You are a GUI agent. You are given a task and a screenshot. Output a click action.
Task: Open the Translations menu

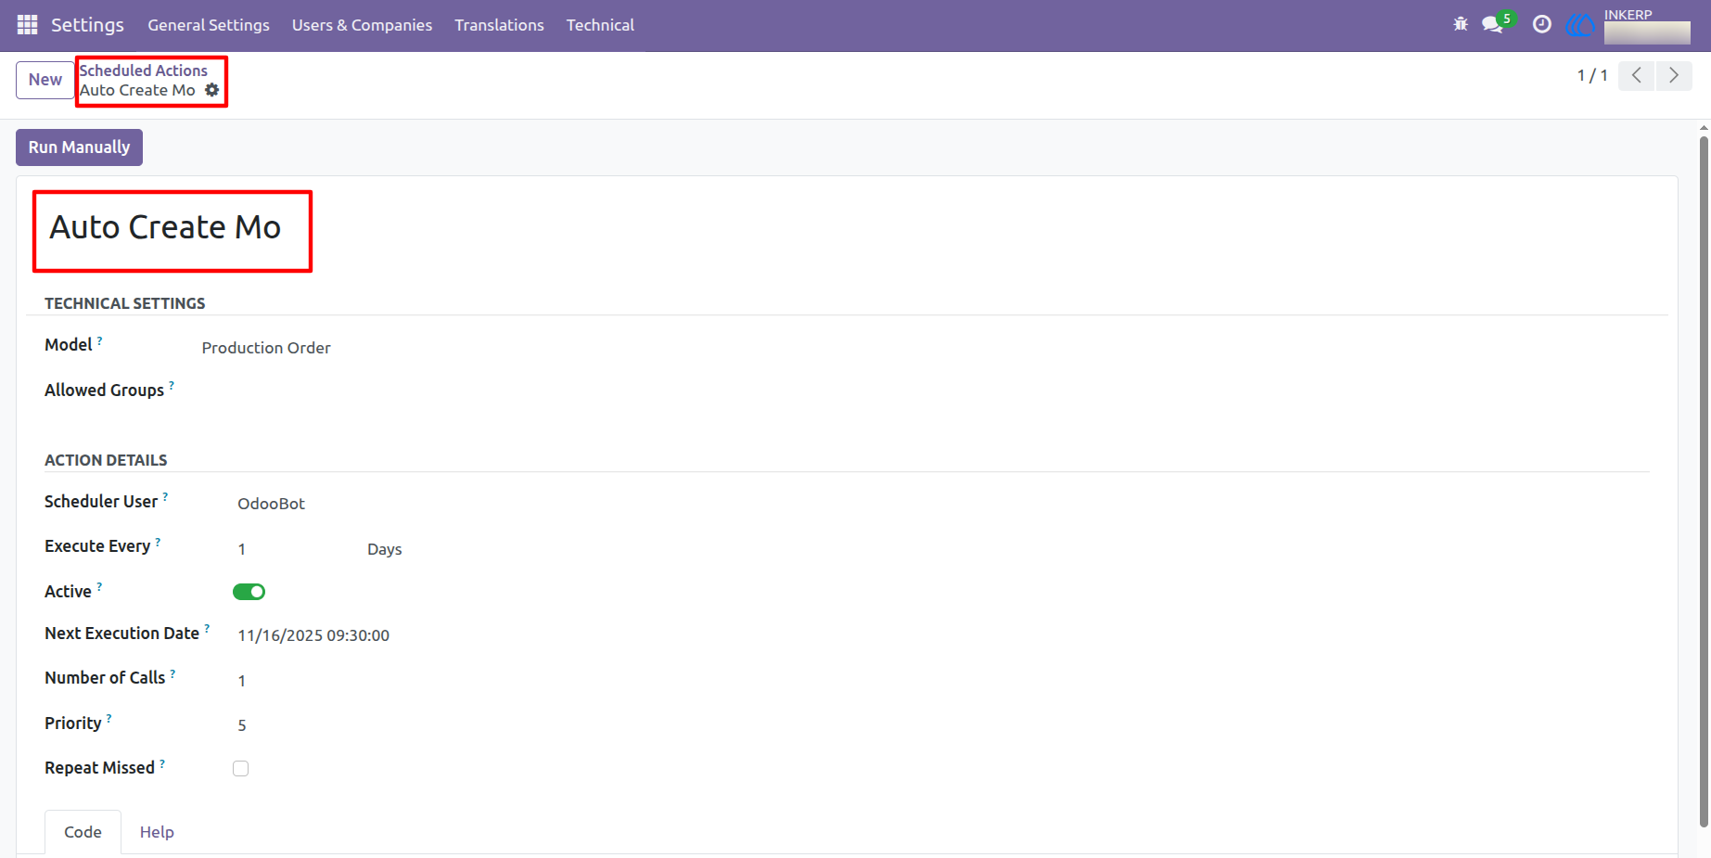click(499, 25)
